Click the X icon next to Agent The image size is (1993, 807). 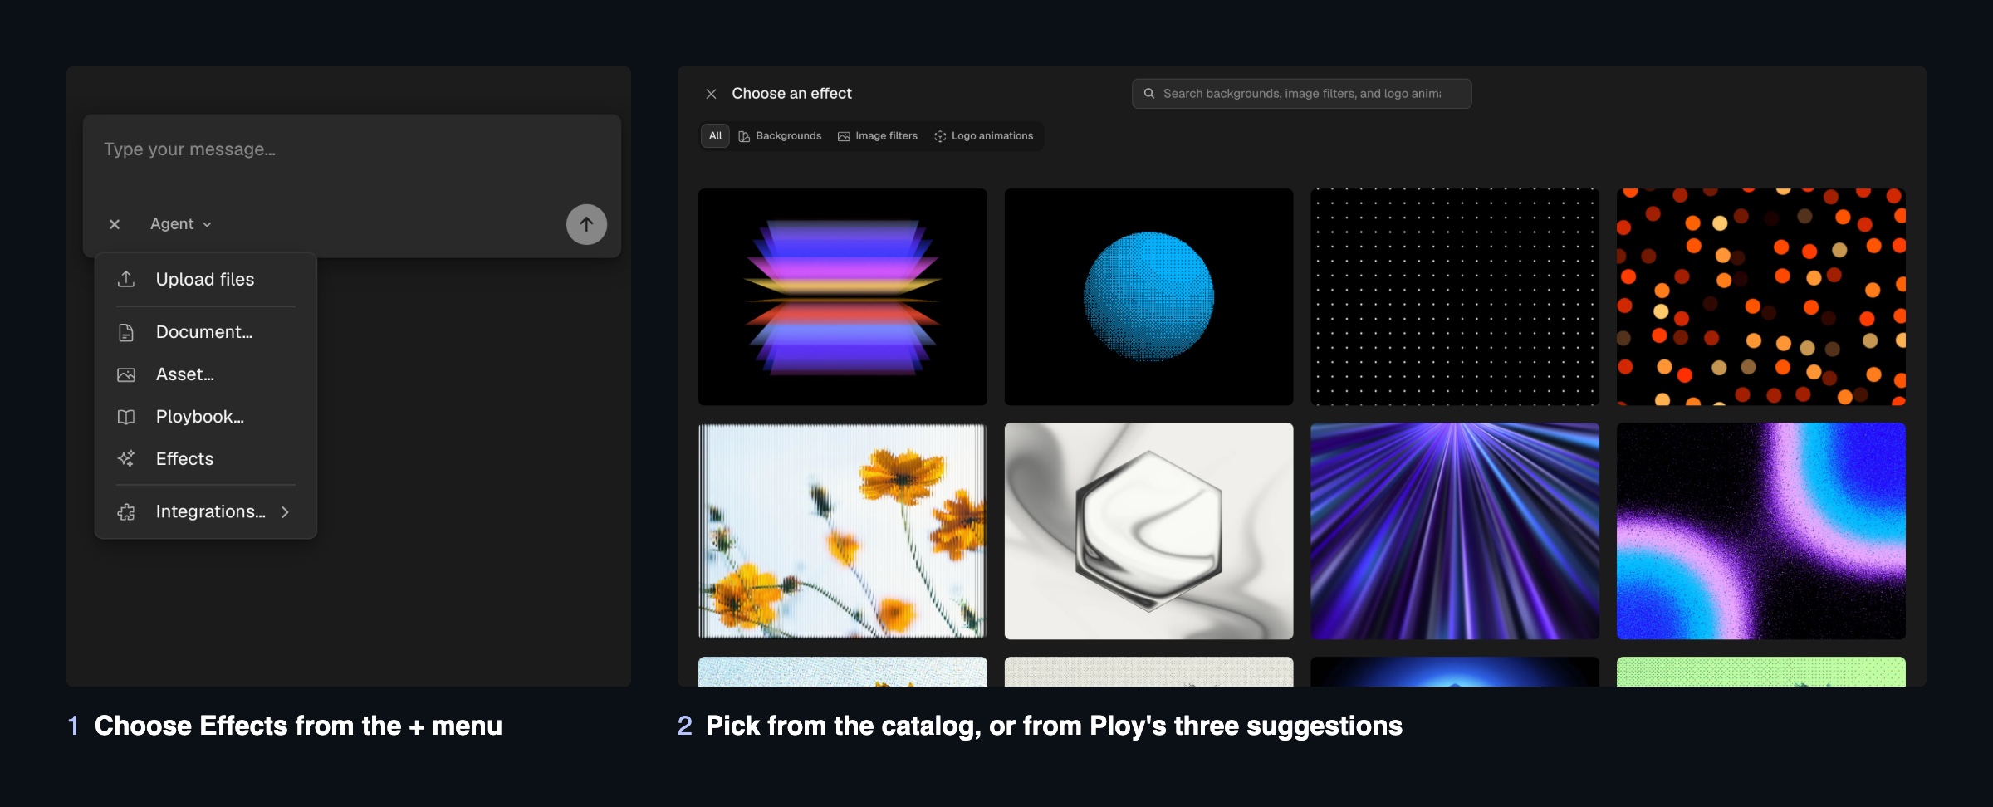coord(115,224)
